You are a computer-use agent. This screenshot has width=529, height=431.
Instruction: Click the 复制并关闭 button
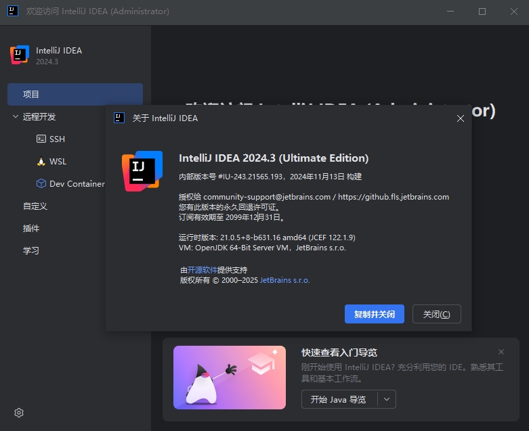click(x=374, y=314)
